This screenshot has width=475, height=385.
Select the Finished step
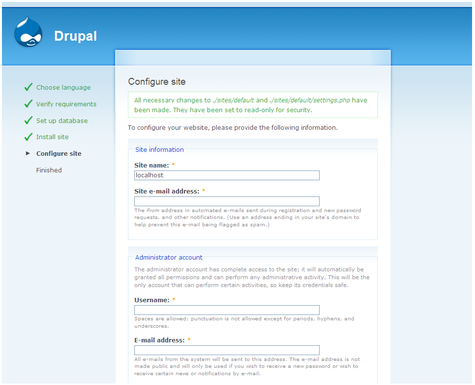49,170
